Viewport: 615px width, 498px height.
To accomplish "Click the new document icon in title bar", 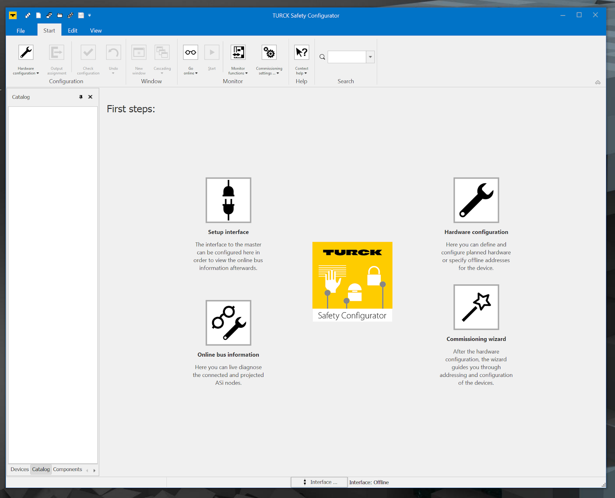I will click(x=38, y=15).
